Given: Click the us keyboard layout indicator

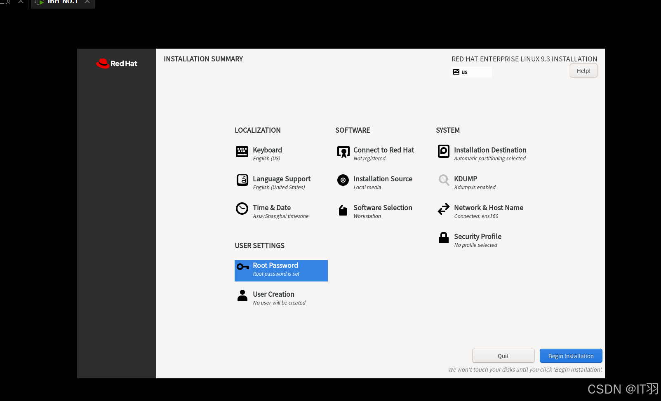Looking at the screenshot, I should click(472, 72).
